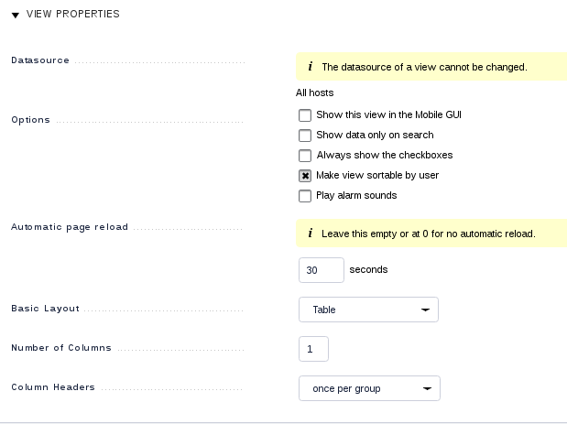Screen dimensions: 567x424
Task: Collapse the View Properties section triangle
Action: [16, 15]
